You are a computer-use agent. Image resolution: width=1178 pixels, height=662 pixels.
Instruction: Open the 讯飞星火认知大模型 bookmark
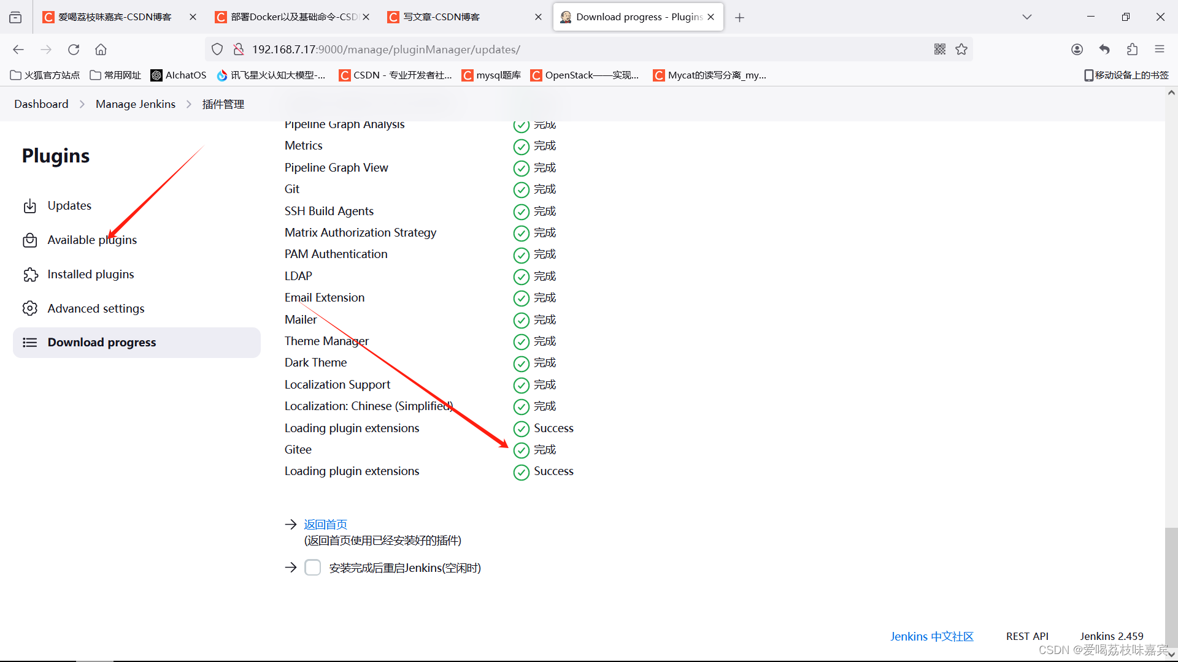[x=271, y=75]
